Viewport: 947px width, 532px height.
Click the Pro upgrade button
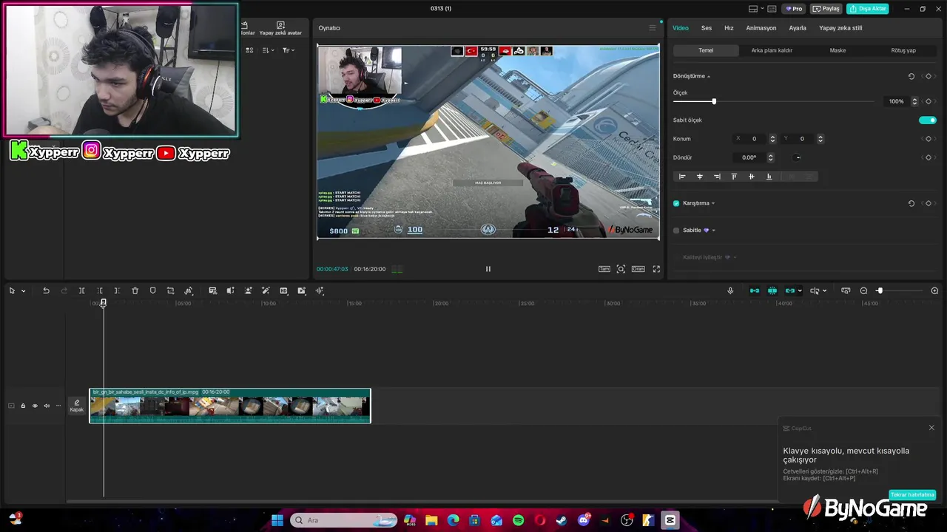click(x=795, y=9)
